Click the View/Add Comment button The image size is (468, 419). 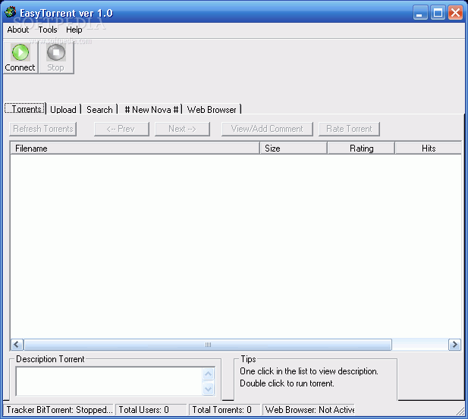[267, 129]
